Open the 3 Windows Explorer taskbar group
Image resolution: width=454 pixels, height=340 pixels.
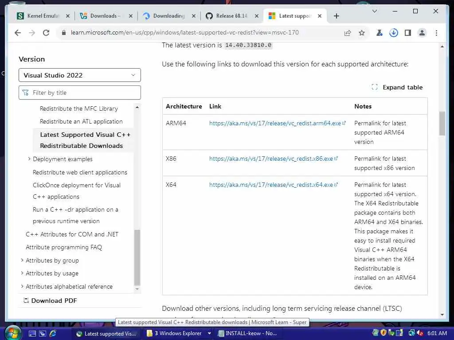point(178,334)
